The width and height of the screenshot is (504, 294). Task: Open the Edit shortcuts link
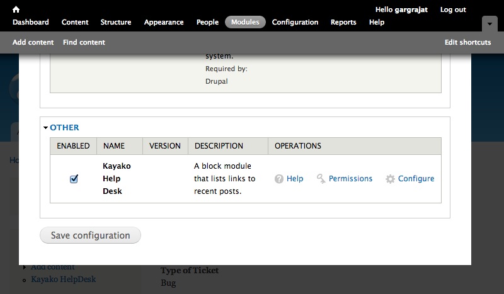[467, 42]
